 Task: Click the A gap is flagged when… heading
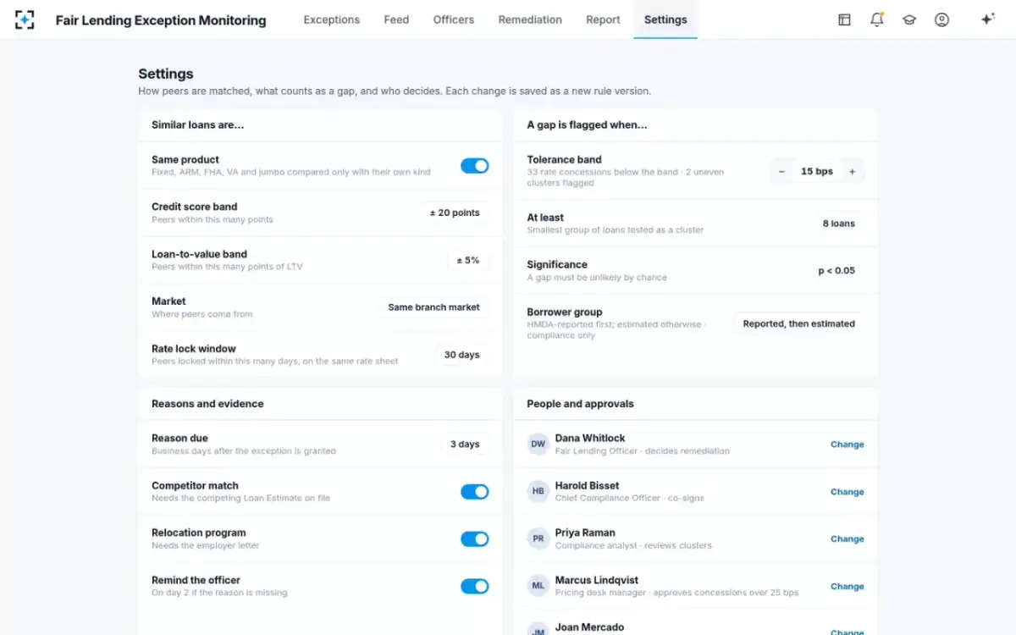tap(587, 124)
